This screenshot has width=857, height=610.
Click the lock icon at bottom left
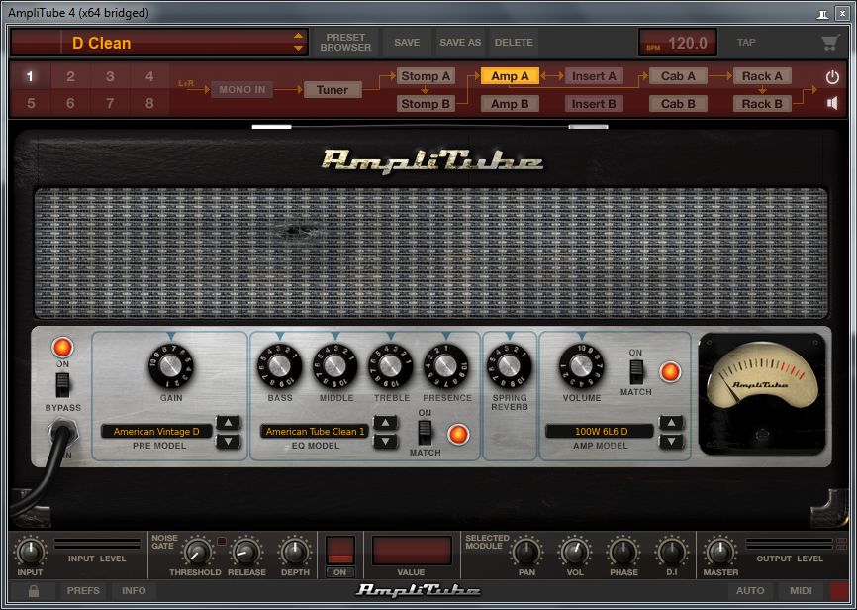[34, 591]
